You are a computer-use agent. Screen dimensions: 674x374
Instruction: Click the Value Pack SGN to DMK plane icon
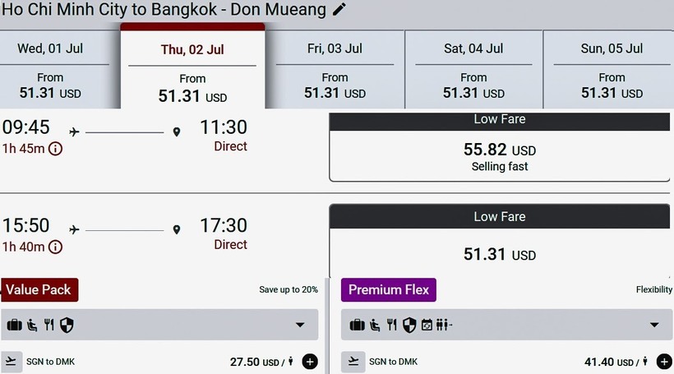click(12, 362)
